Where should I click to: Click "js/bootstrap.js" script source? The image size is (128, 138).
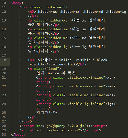[x=62, y=130]
